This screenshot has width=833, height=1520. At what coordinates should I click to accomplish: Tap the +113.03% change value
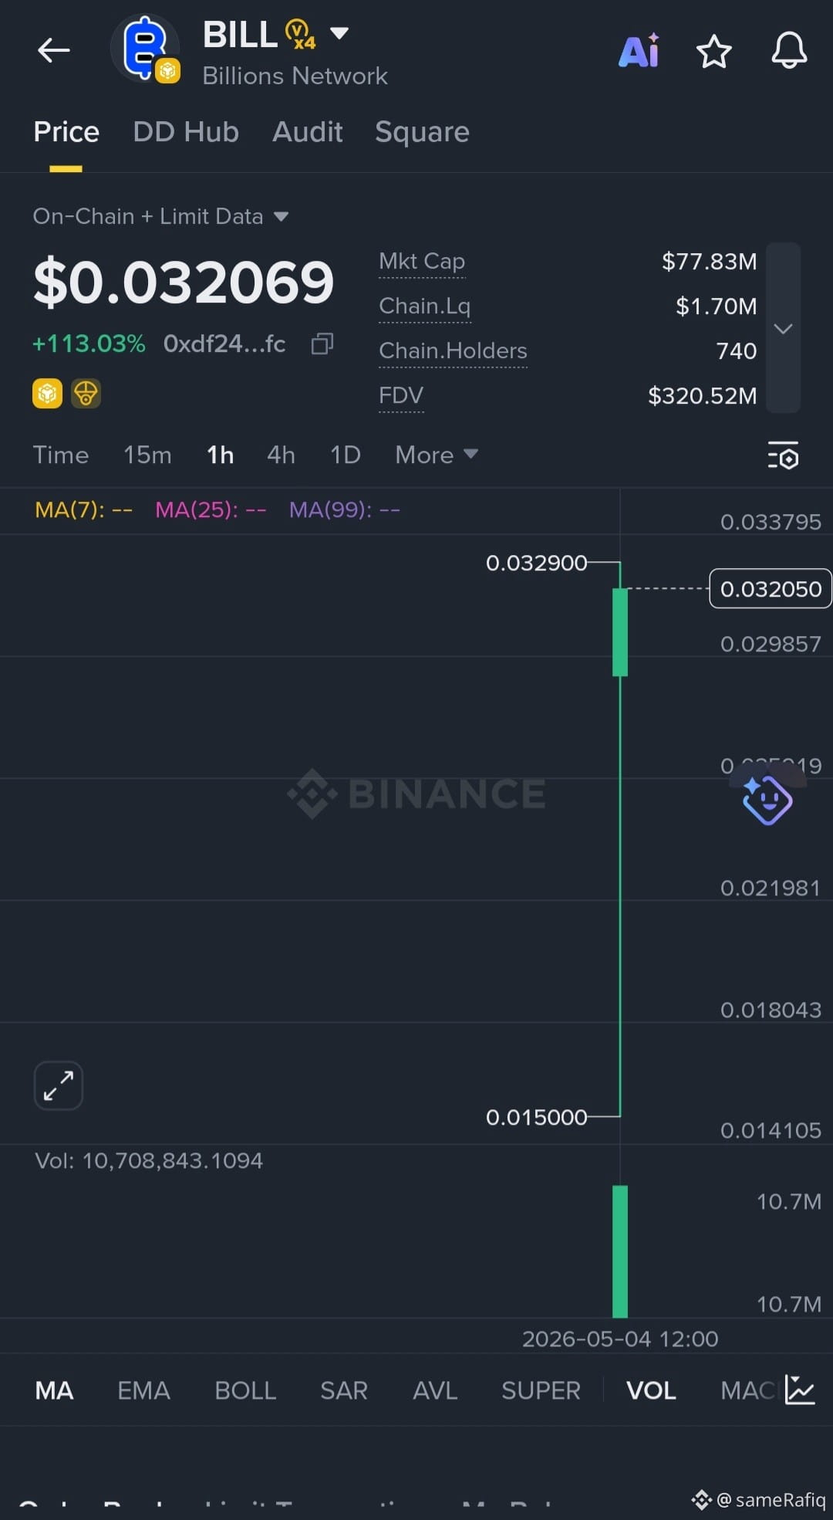(x=89, y=344)
